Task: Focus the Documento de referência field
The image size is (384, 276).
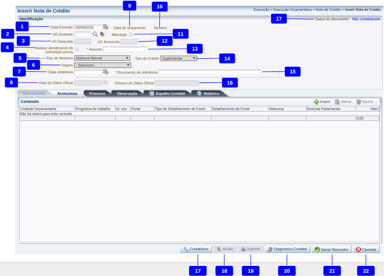Action: tap(210, 72)
